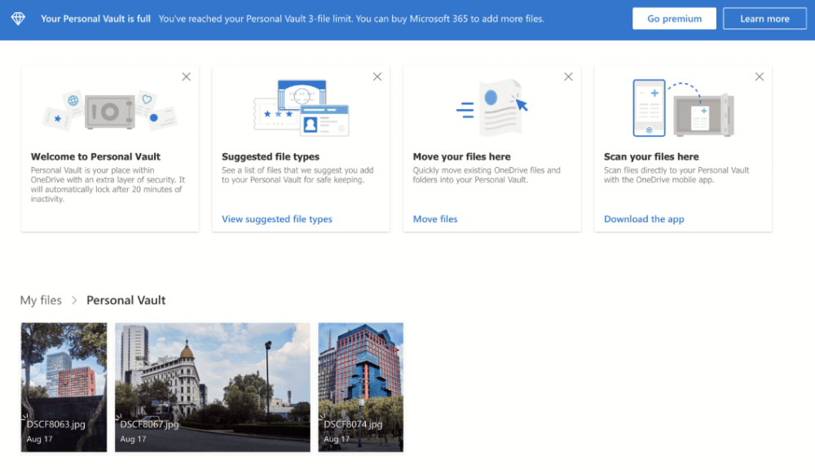The image size is (815, 474).
Task: Open View suggested file types link
Action: tap(277, 219)
